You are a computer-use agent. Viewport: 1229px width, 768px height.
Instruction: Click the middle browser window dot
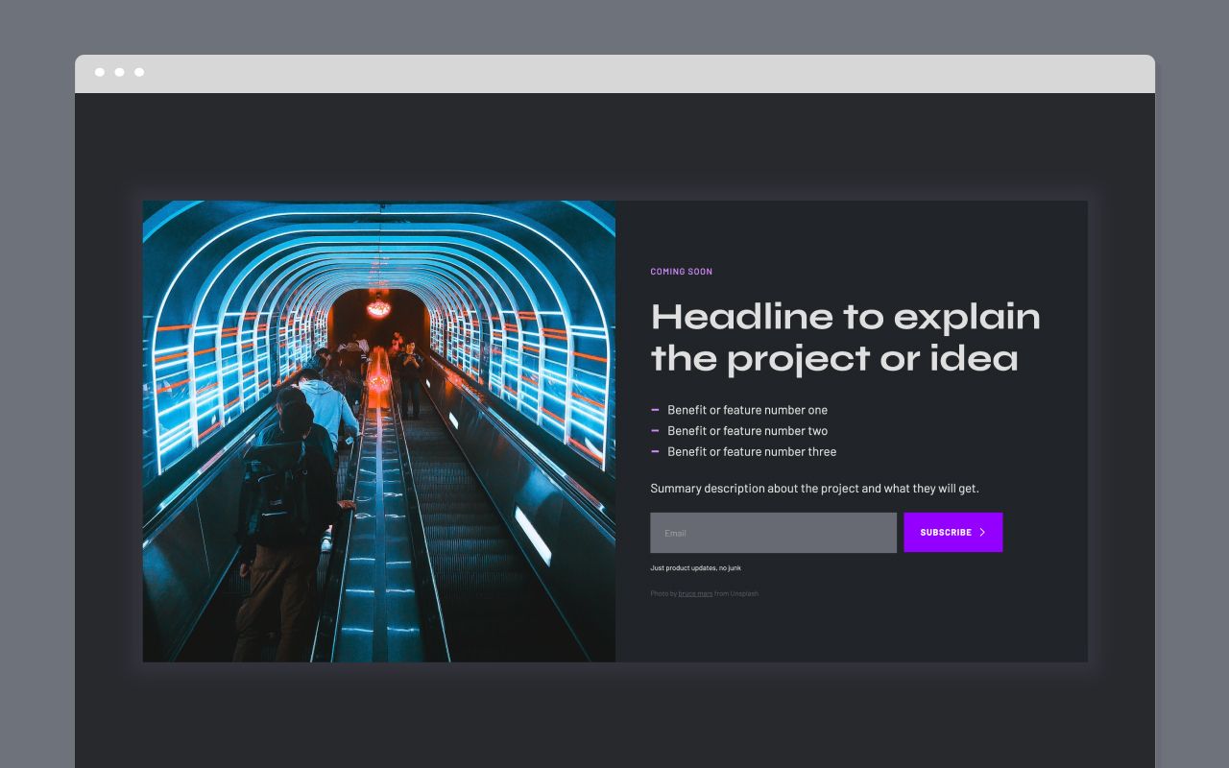pyautogui.click(x=119, y=72)
